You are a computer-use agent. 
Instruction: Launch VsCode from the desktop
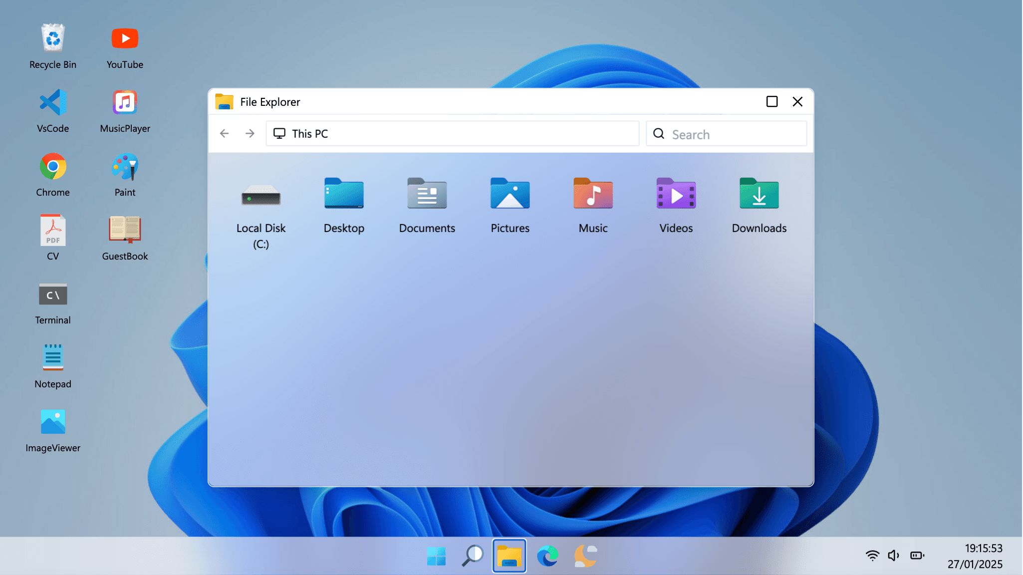52,102
